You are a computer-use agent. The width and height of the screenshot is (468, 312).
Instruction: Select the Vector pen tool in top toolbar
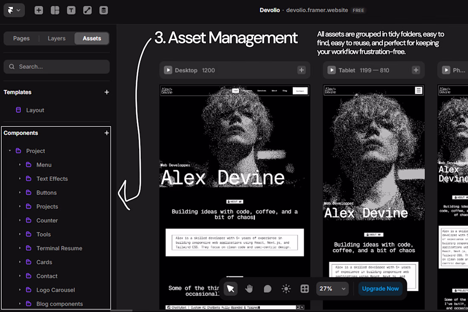[88, 11]
